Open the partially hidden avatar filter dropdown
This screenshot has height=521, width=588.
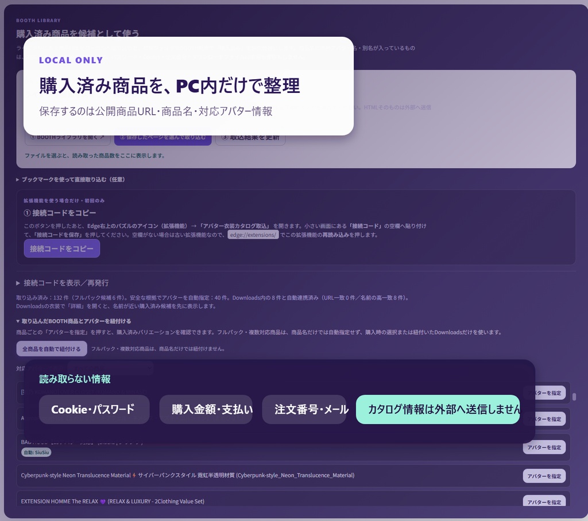click(x=111, y=368)
